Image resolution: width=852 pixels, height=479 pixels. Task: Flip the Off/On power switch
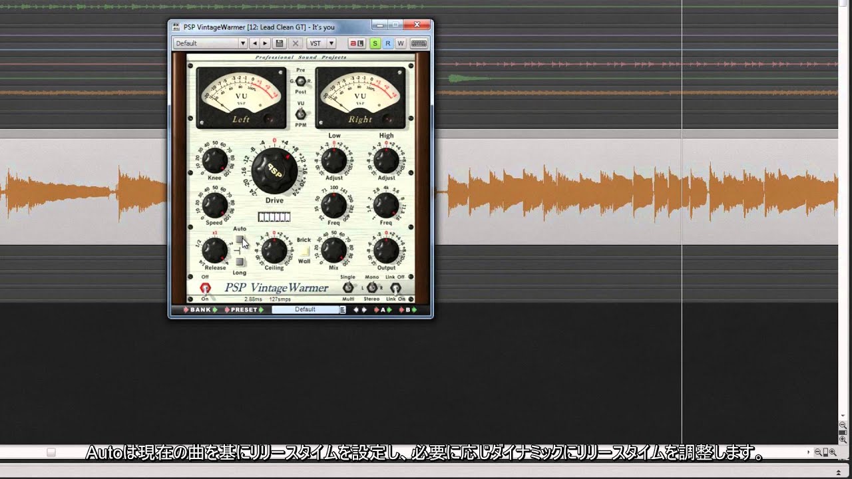(205, 288)
